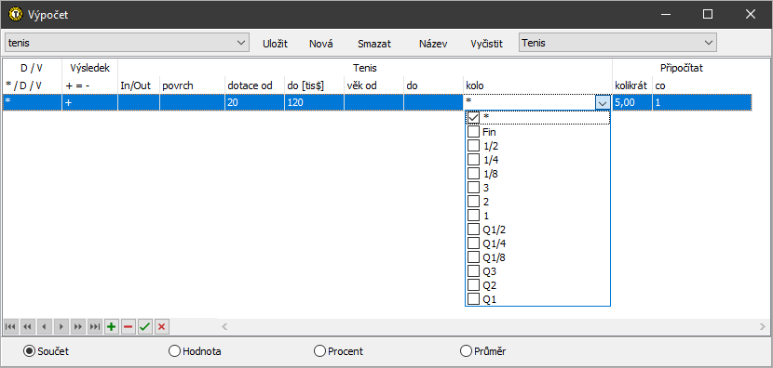Click the Nová button
This screenshot has height=368, width=773.
click(321, 44)
